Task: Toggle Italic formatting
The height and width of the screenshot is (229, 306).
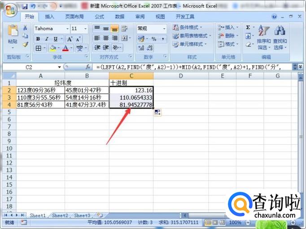Action: pyautogui.click(x=47, y=39)
